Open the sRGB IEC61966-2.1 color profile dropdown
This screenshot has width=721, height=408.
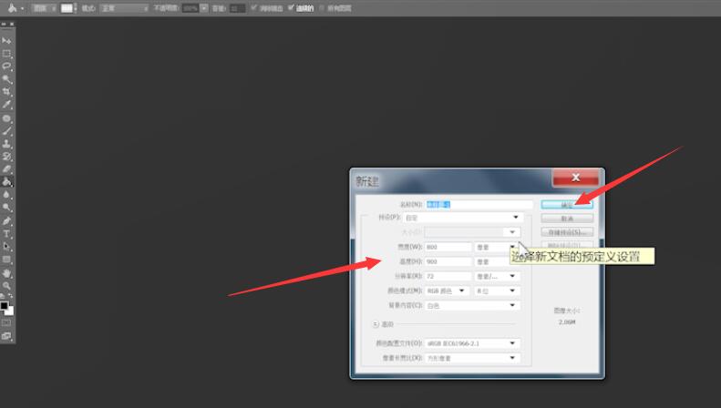pos(473,343)
